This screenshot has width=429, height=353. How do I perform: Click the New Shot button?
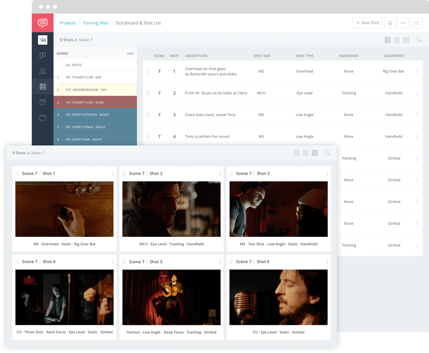pos(367,23)
